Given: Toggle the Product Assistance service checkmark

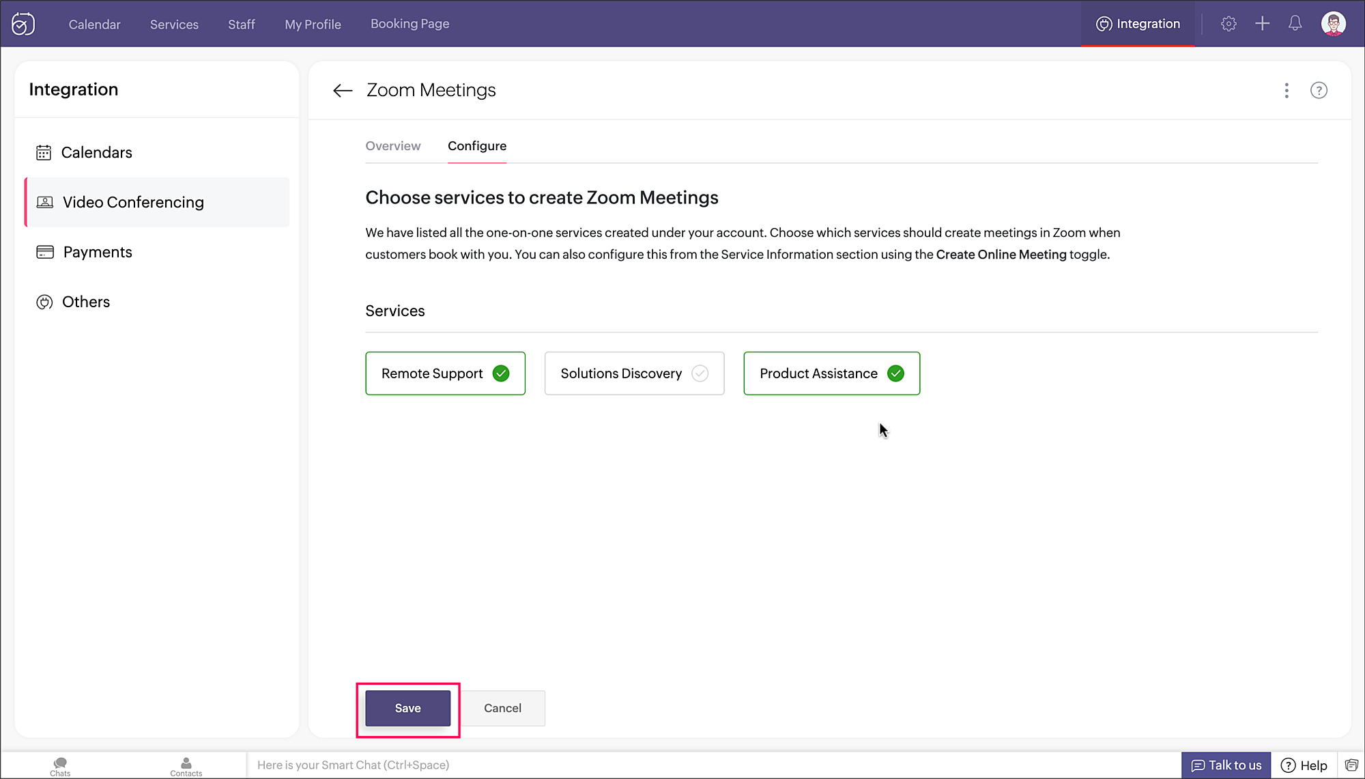Looking at the screenshot, I should coord(896,373).
